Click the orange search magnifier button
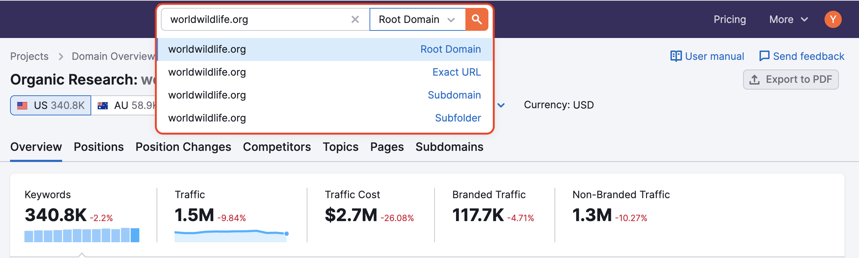The width and height of the screenshot is (859, 258). 477,19
